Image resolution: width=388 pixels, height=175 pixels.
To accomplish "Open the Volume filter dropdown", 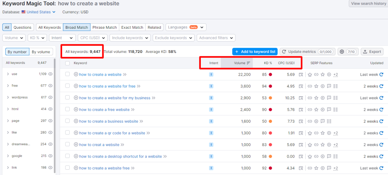I will (14, 38).
